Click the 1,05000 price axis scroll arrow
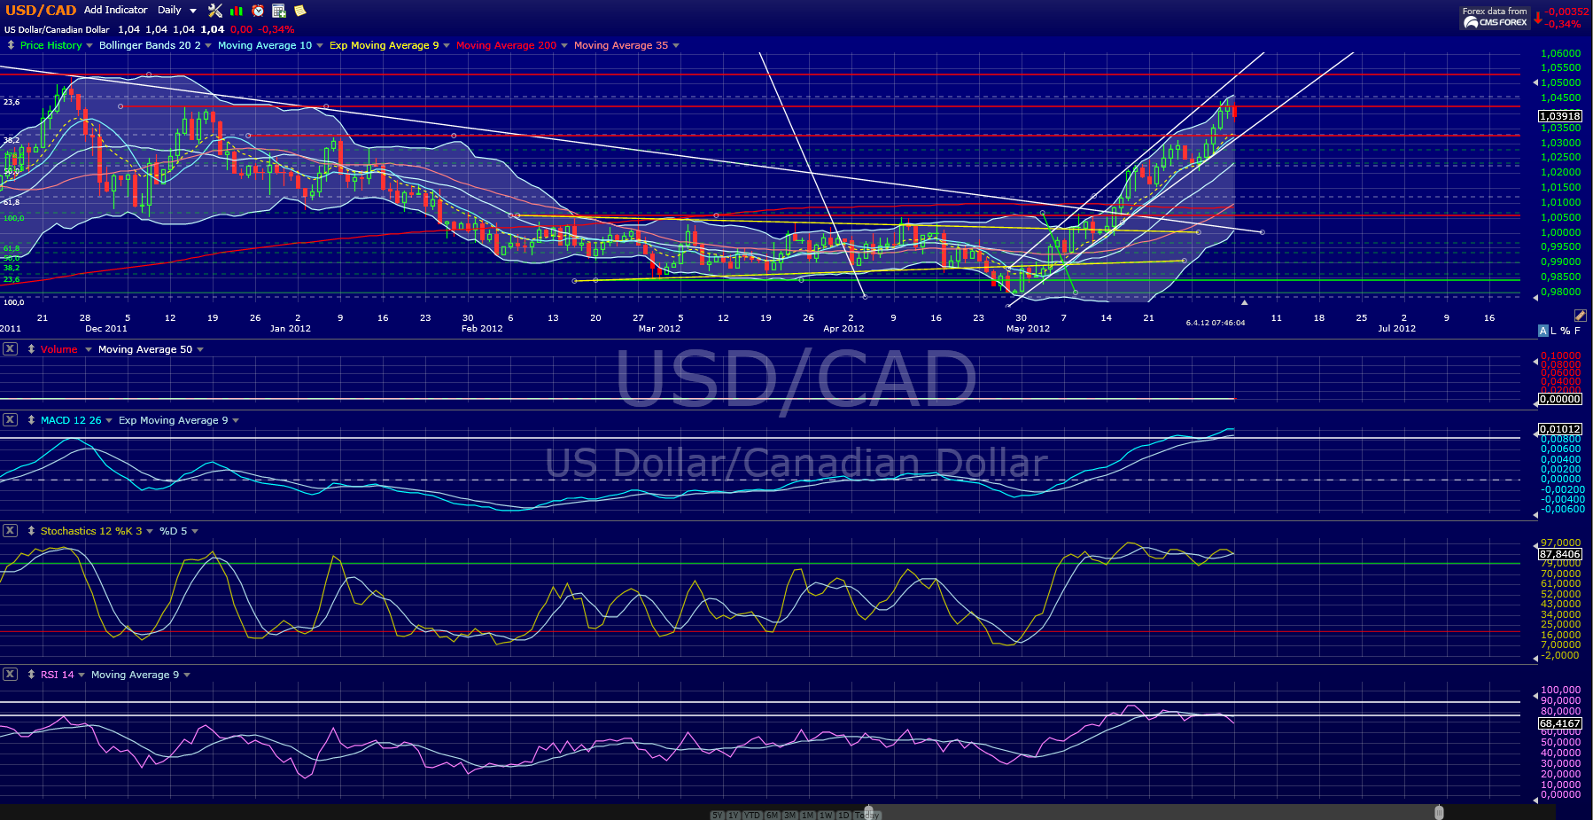 (1535, 82)
